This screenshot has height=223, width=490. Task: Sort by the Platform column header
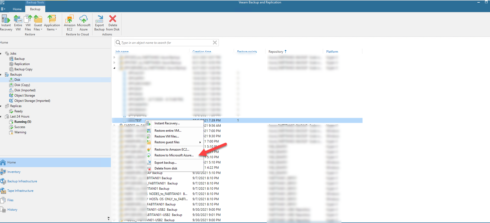point(332,51)
